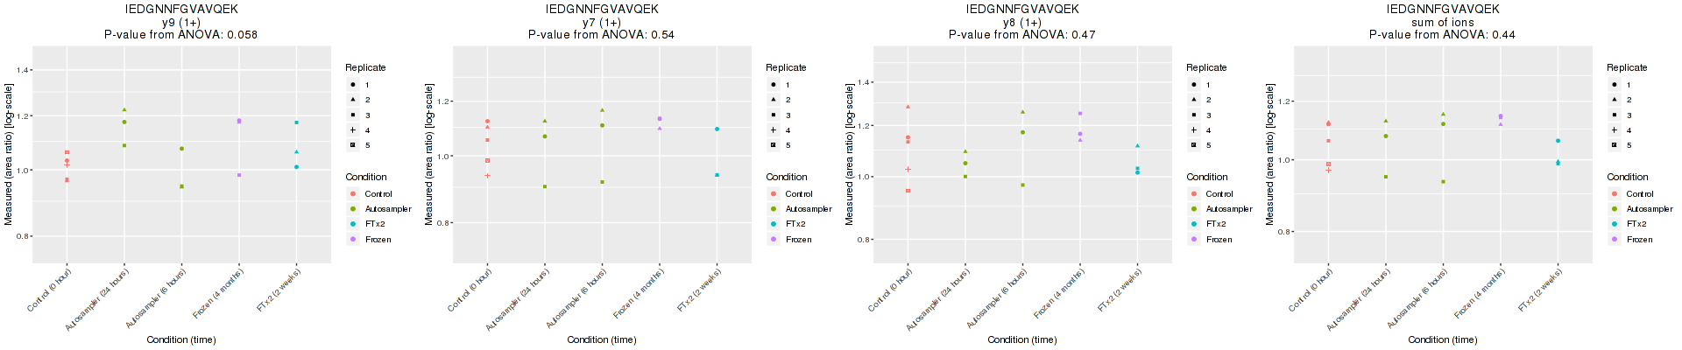Pick the Replicate 5 crossed-square symbol in sum-of-ions legend
The width and height of the screenshot is (1682, 350).
(1614, 145)
